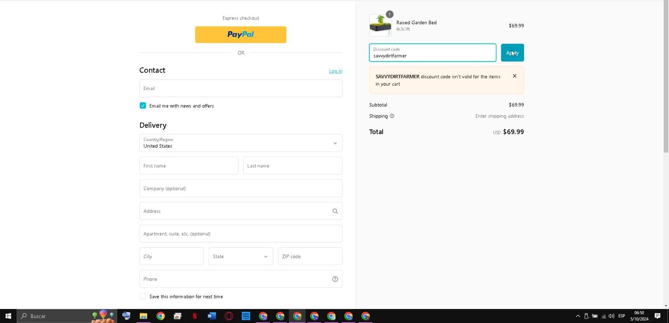Click the Phone field help icon
Viewport: 669px width, 323px height.
[x=335, y=279]
